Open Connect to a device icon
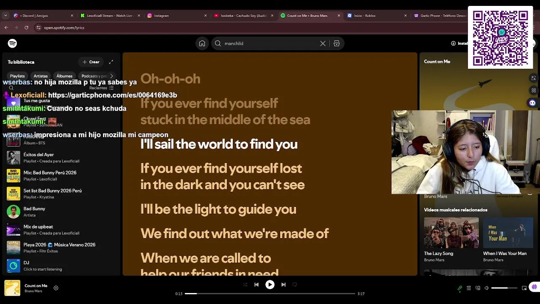 coord(478,288)
